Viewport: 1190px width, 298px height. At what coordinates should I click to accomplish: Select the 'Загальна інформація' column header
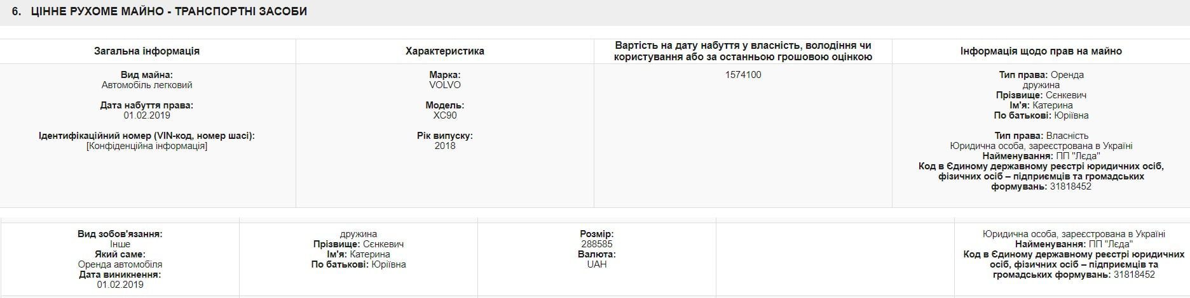[147, 51]
